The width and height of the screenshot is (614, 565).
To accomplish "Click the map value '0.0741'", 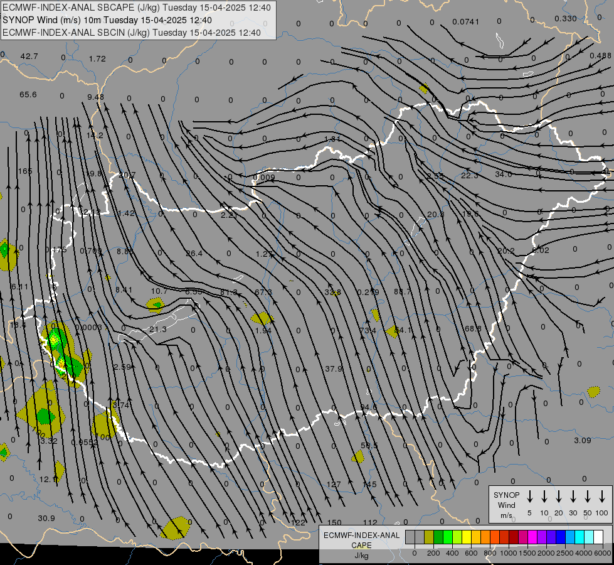I will pos(465,21).
